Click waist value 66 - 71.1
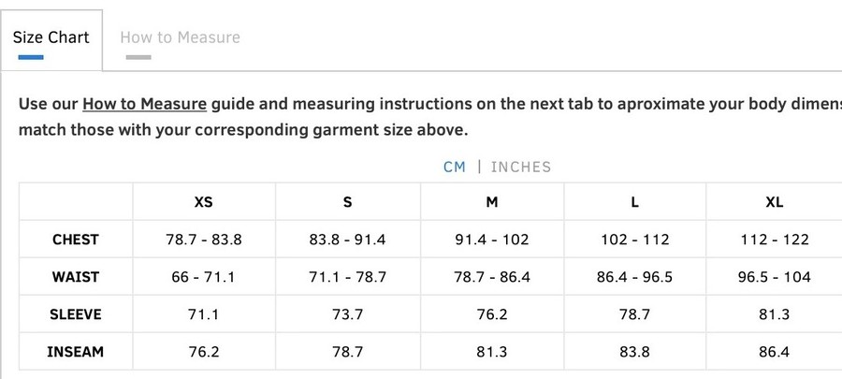Screen dimensions: 842x379 [204, 277]
